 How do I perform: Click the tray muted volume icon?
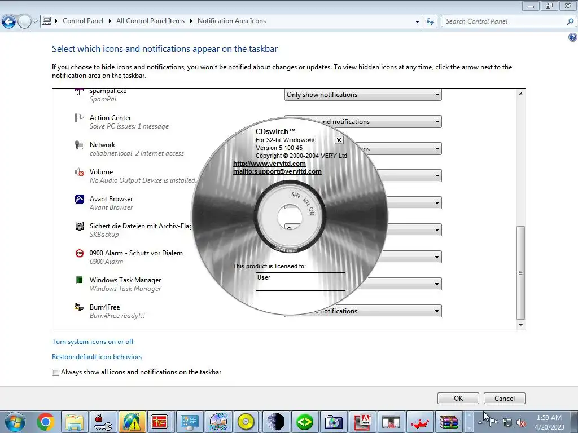click(x=521, y=423)
